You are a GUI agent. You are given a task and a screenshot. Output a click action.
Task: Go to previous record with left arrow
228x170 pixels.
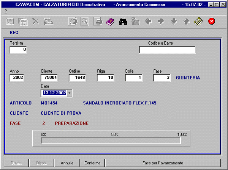tap(148, 22)
